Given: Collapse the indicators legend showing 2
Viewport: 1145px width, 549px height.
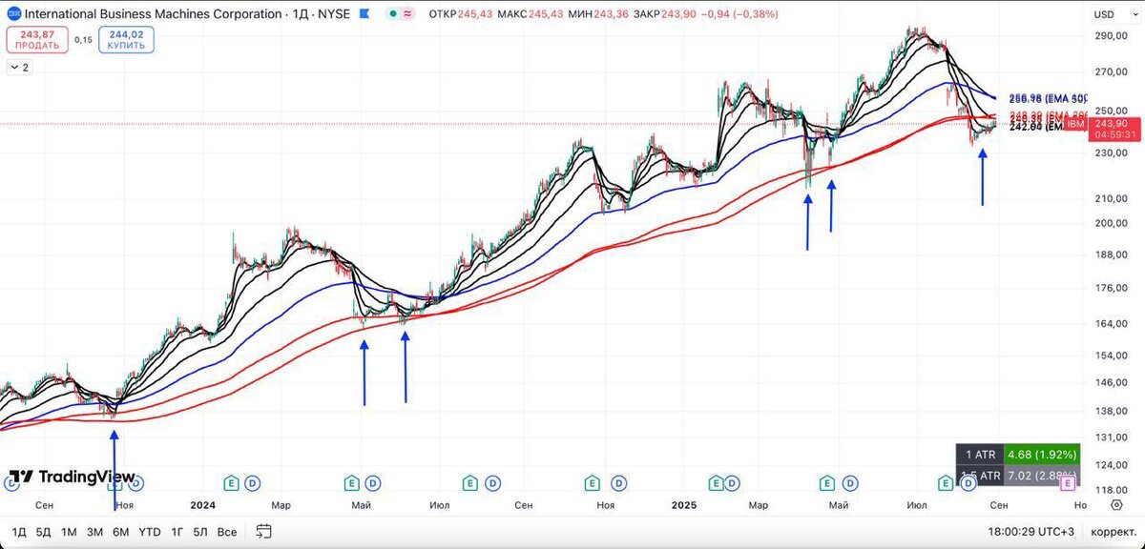Looking at the screenshot, I should pos(18,68).
